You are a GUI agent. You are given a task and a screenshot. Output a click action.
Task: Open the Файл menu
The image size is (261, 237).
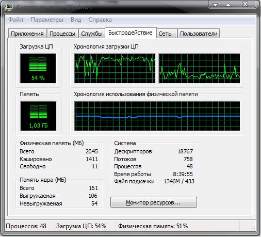[x=15, y=20]
